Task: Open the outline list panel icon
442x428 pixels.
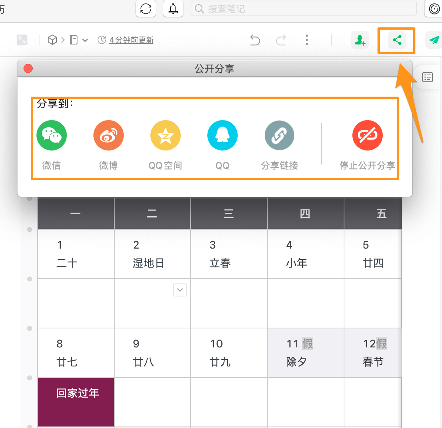Action: 427,77
